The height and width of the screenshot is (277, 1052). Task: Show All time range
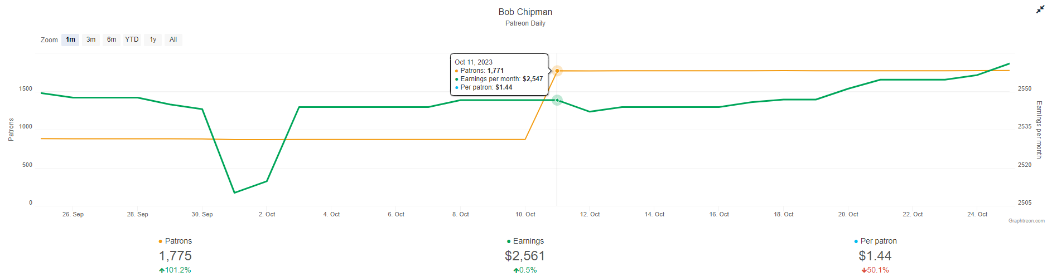click(173, 39)
